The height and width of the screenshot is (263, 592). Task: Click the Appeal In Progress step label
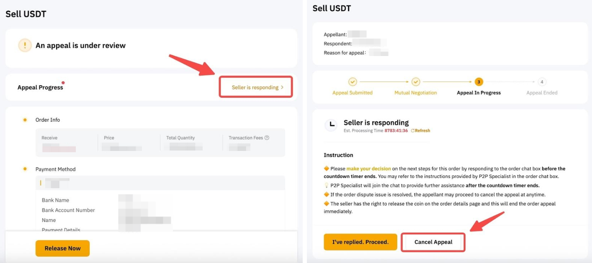[479, 93]
